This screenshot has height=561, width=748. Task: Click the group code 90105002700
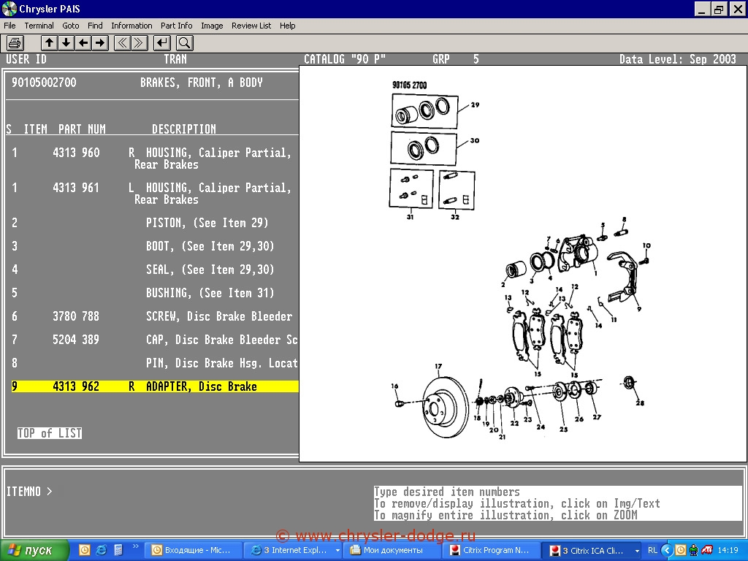[x=44, y=83]
